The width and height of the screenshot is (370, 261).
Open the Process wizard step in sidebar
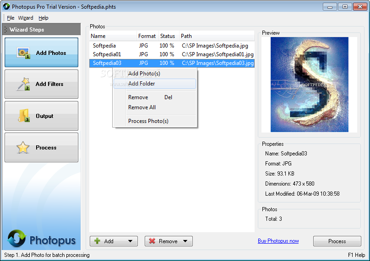click(x=41, y=147)
